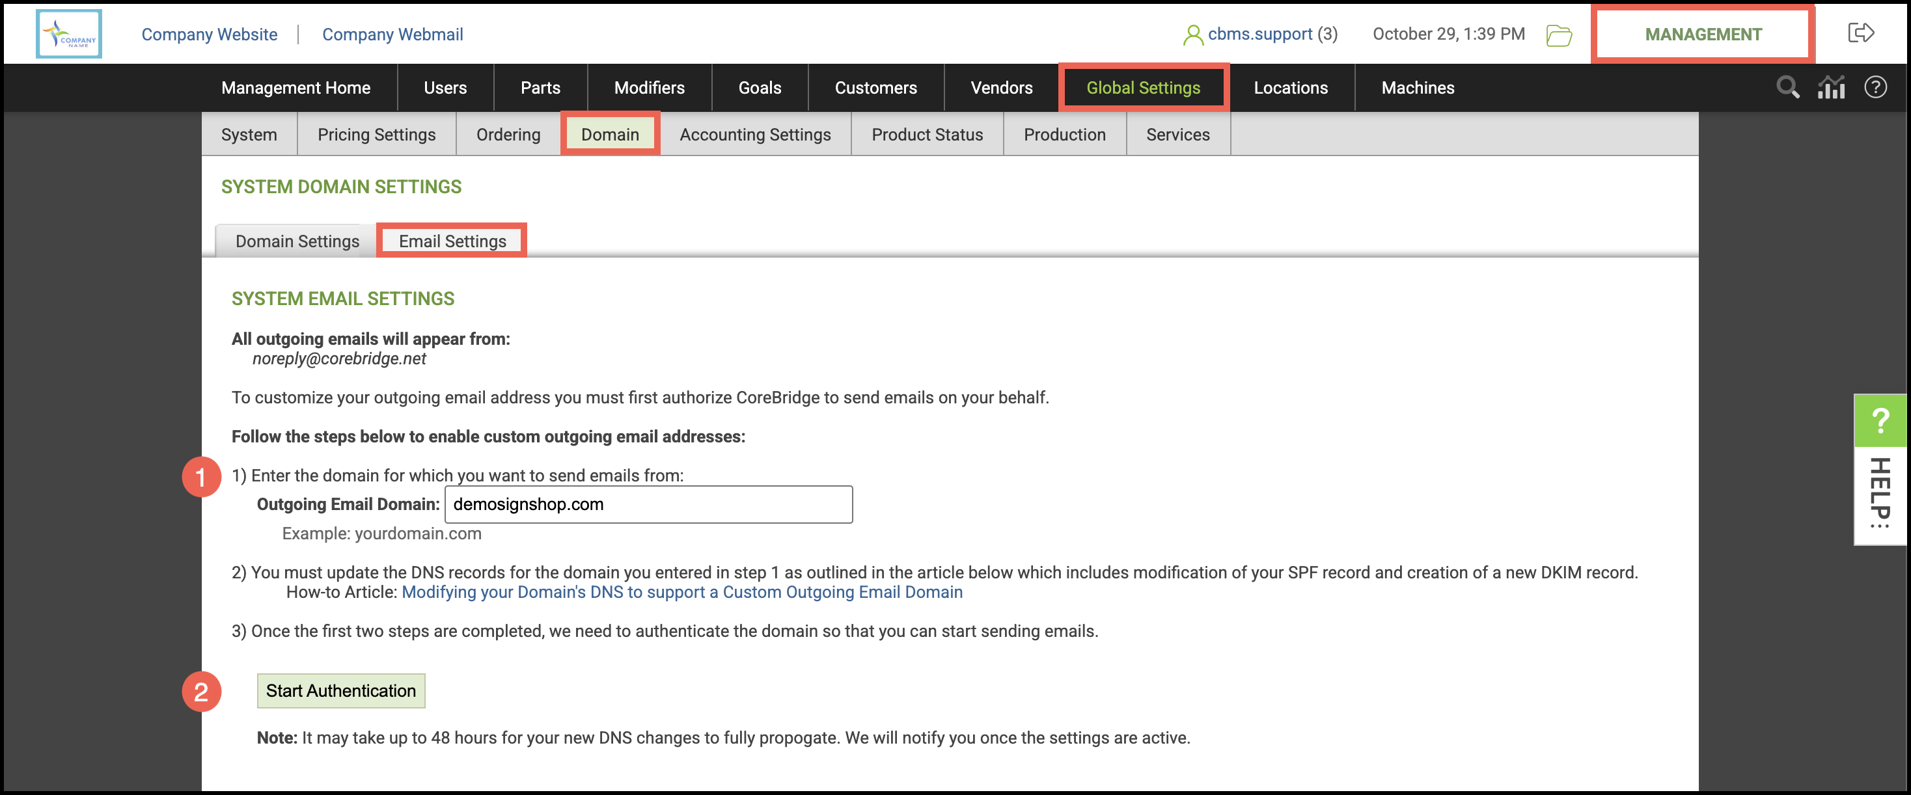The width and height of the screenshot is (1911, 795).
Task: Open the Pricing Settings submenu tab
Action: tap(376, 134)
